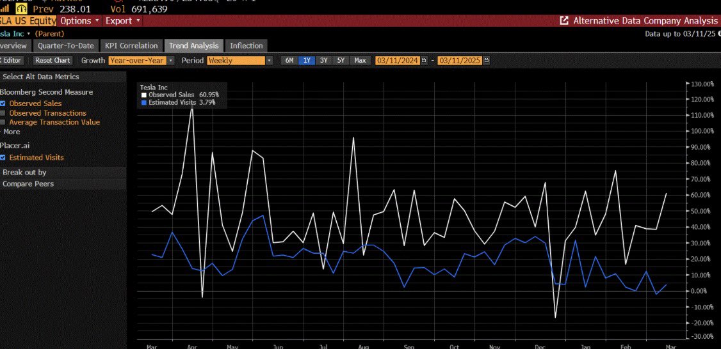
Task: Select the Trend Analysis tab
Action: pos(194,45)
